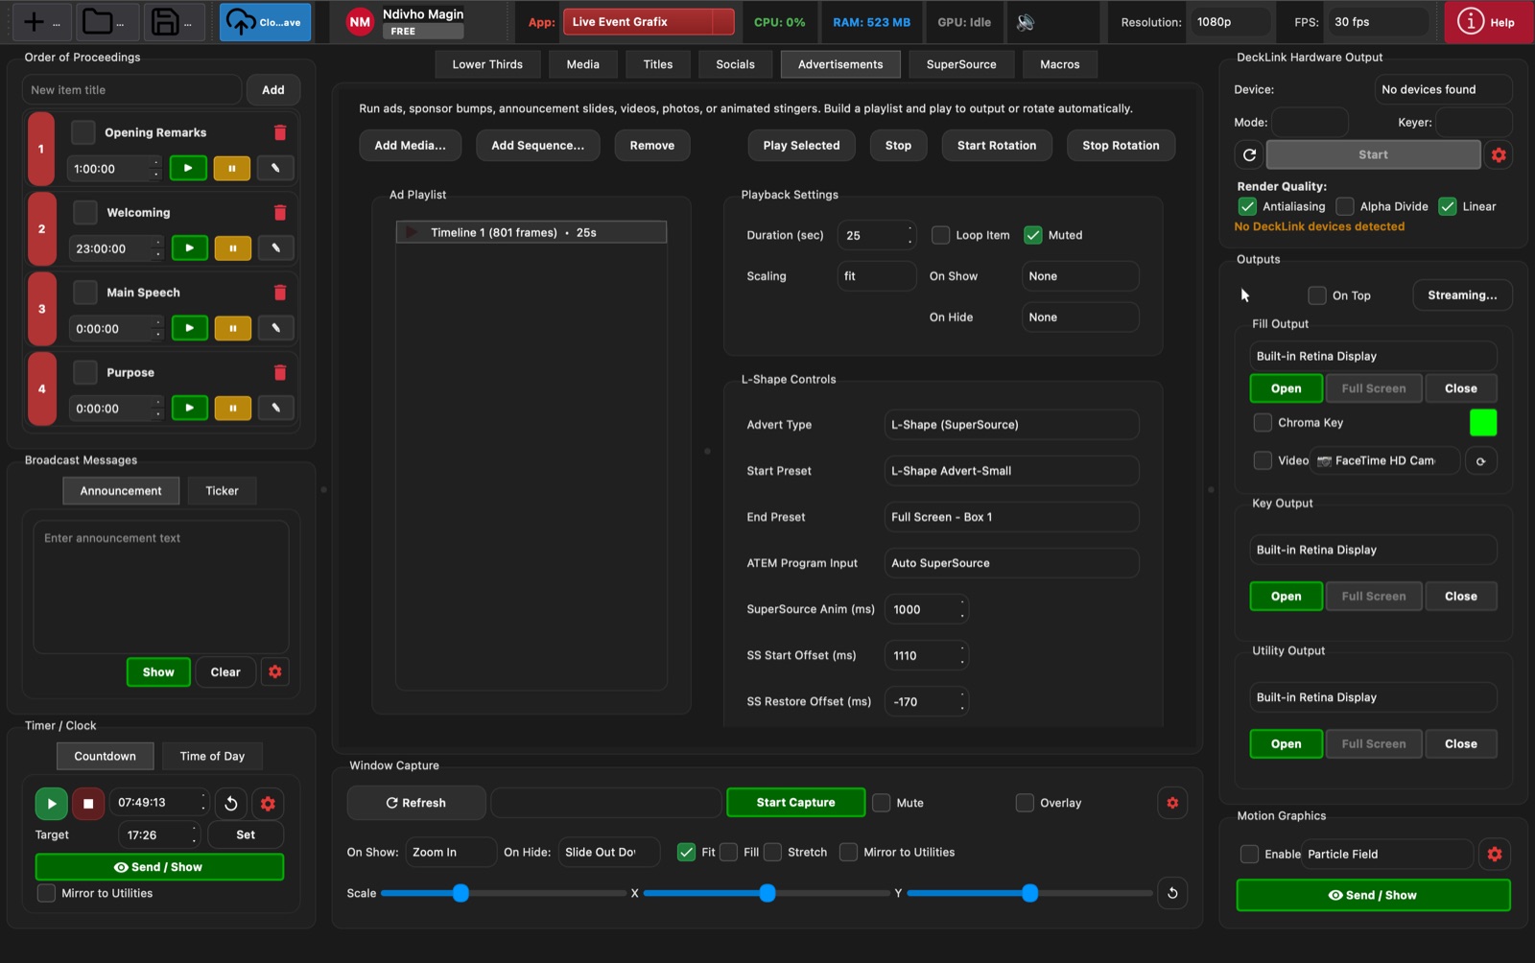Click the cloud save button
The height and width of the screenshot is (963, 1535).
265,22
